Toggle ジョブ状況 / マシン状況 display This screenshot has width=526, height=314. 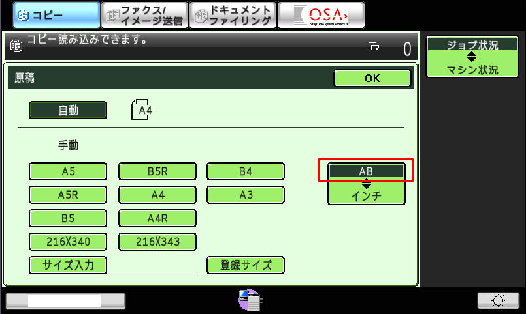(x=472, y=57)
